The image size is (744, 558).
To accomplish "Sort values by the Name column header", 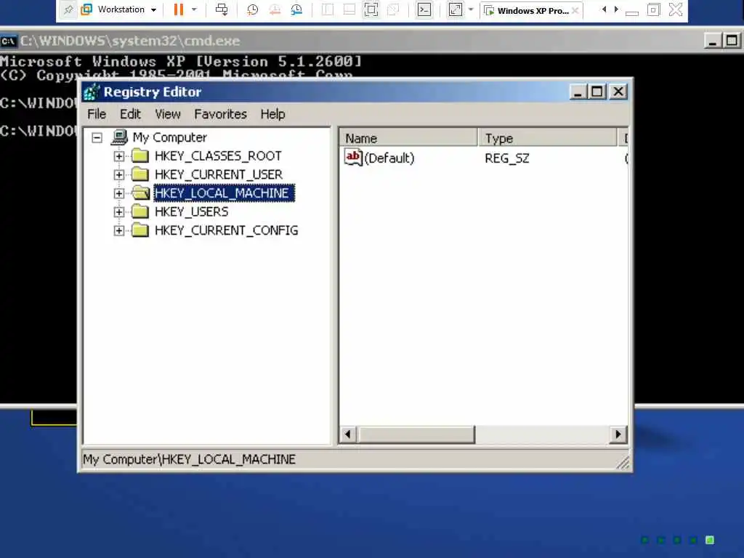I will (408, 138).
